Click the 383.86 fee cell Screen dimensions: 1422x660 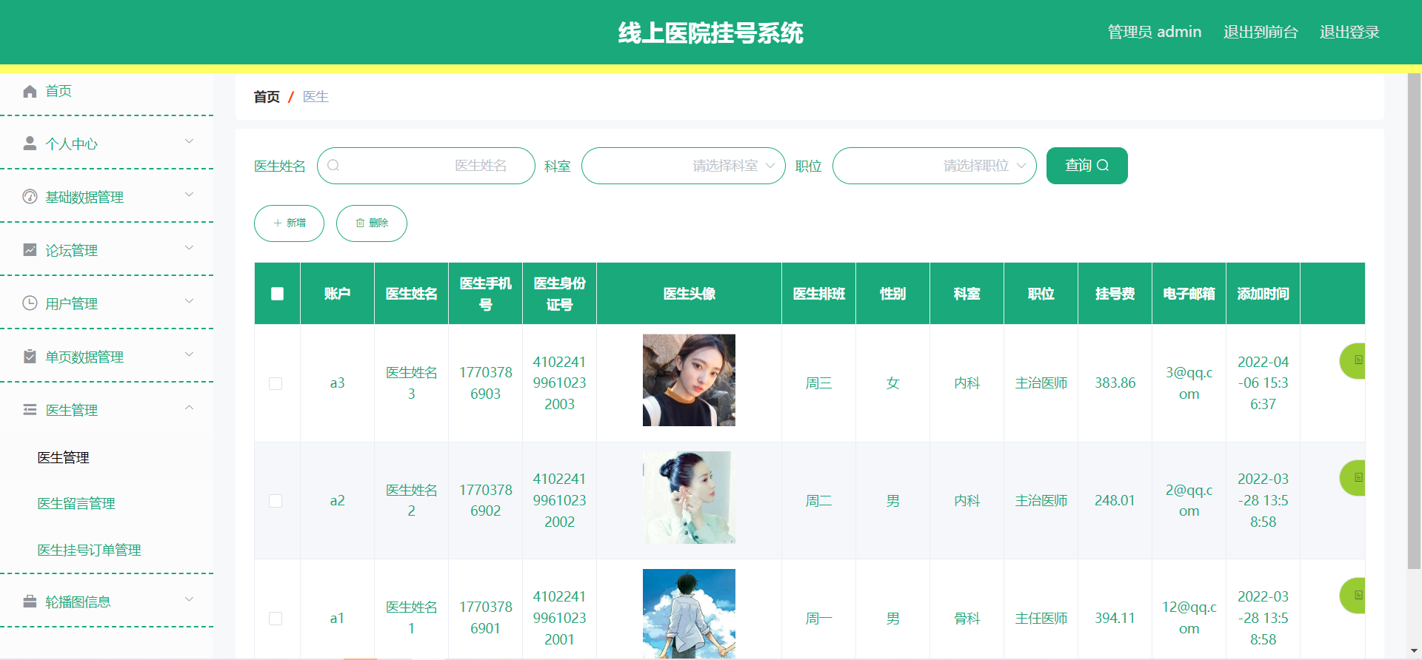tap(1115, 383)
